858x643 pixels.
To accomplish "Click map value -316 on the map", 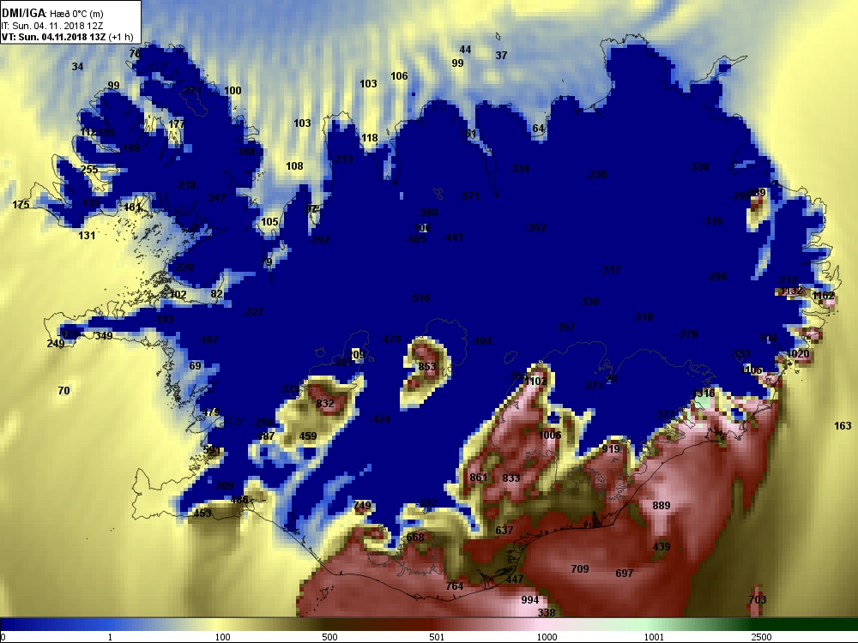I will pos(712,221).
